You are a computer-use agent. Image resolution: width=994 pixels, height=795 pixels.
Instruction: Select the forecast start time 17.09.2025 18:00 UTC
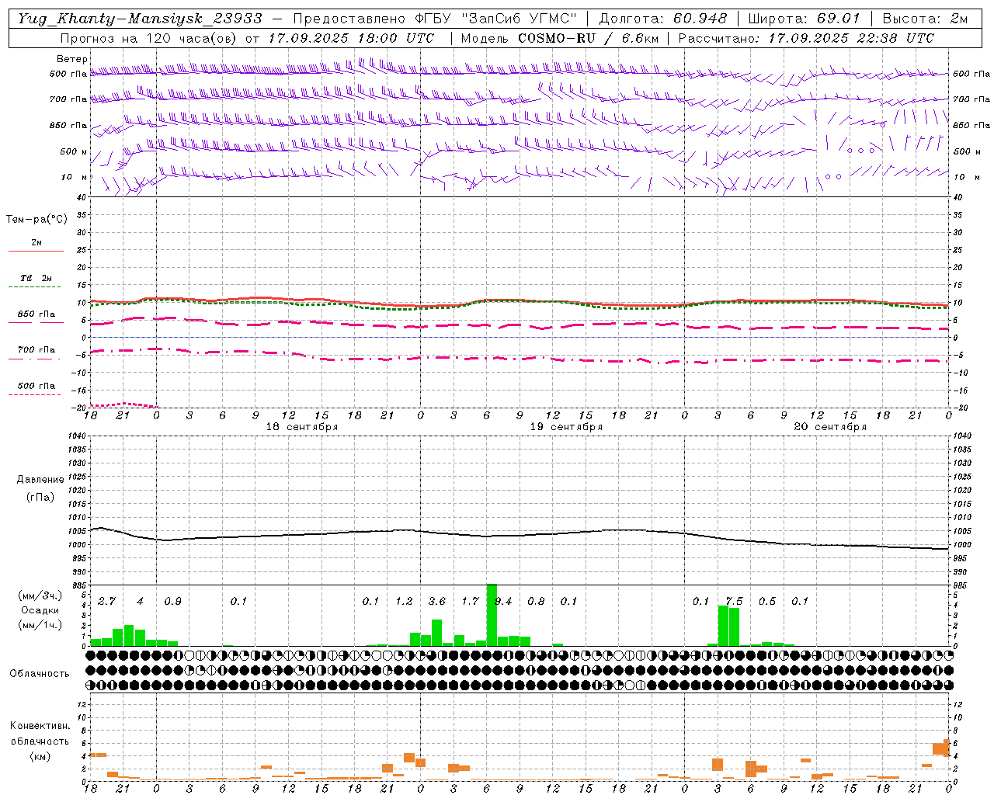point(351,38)
